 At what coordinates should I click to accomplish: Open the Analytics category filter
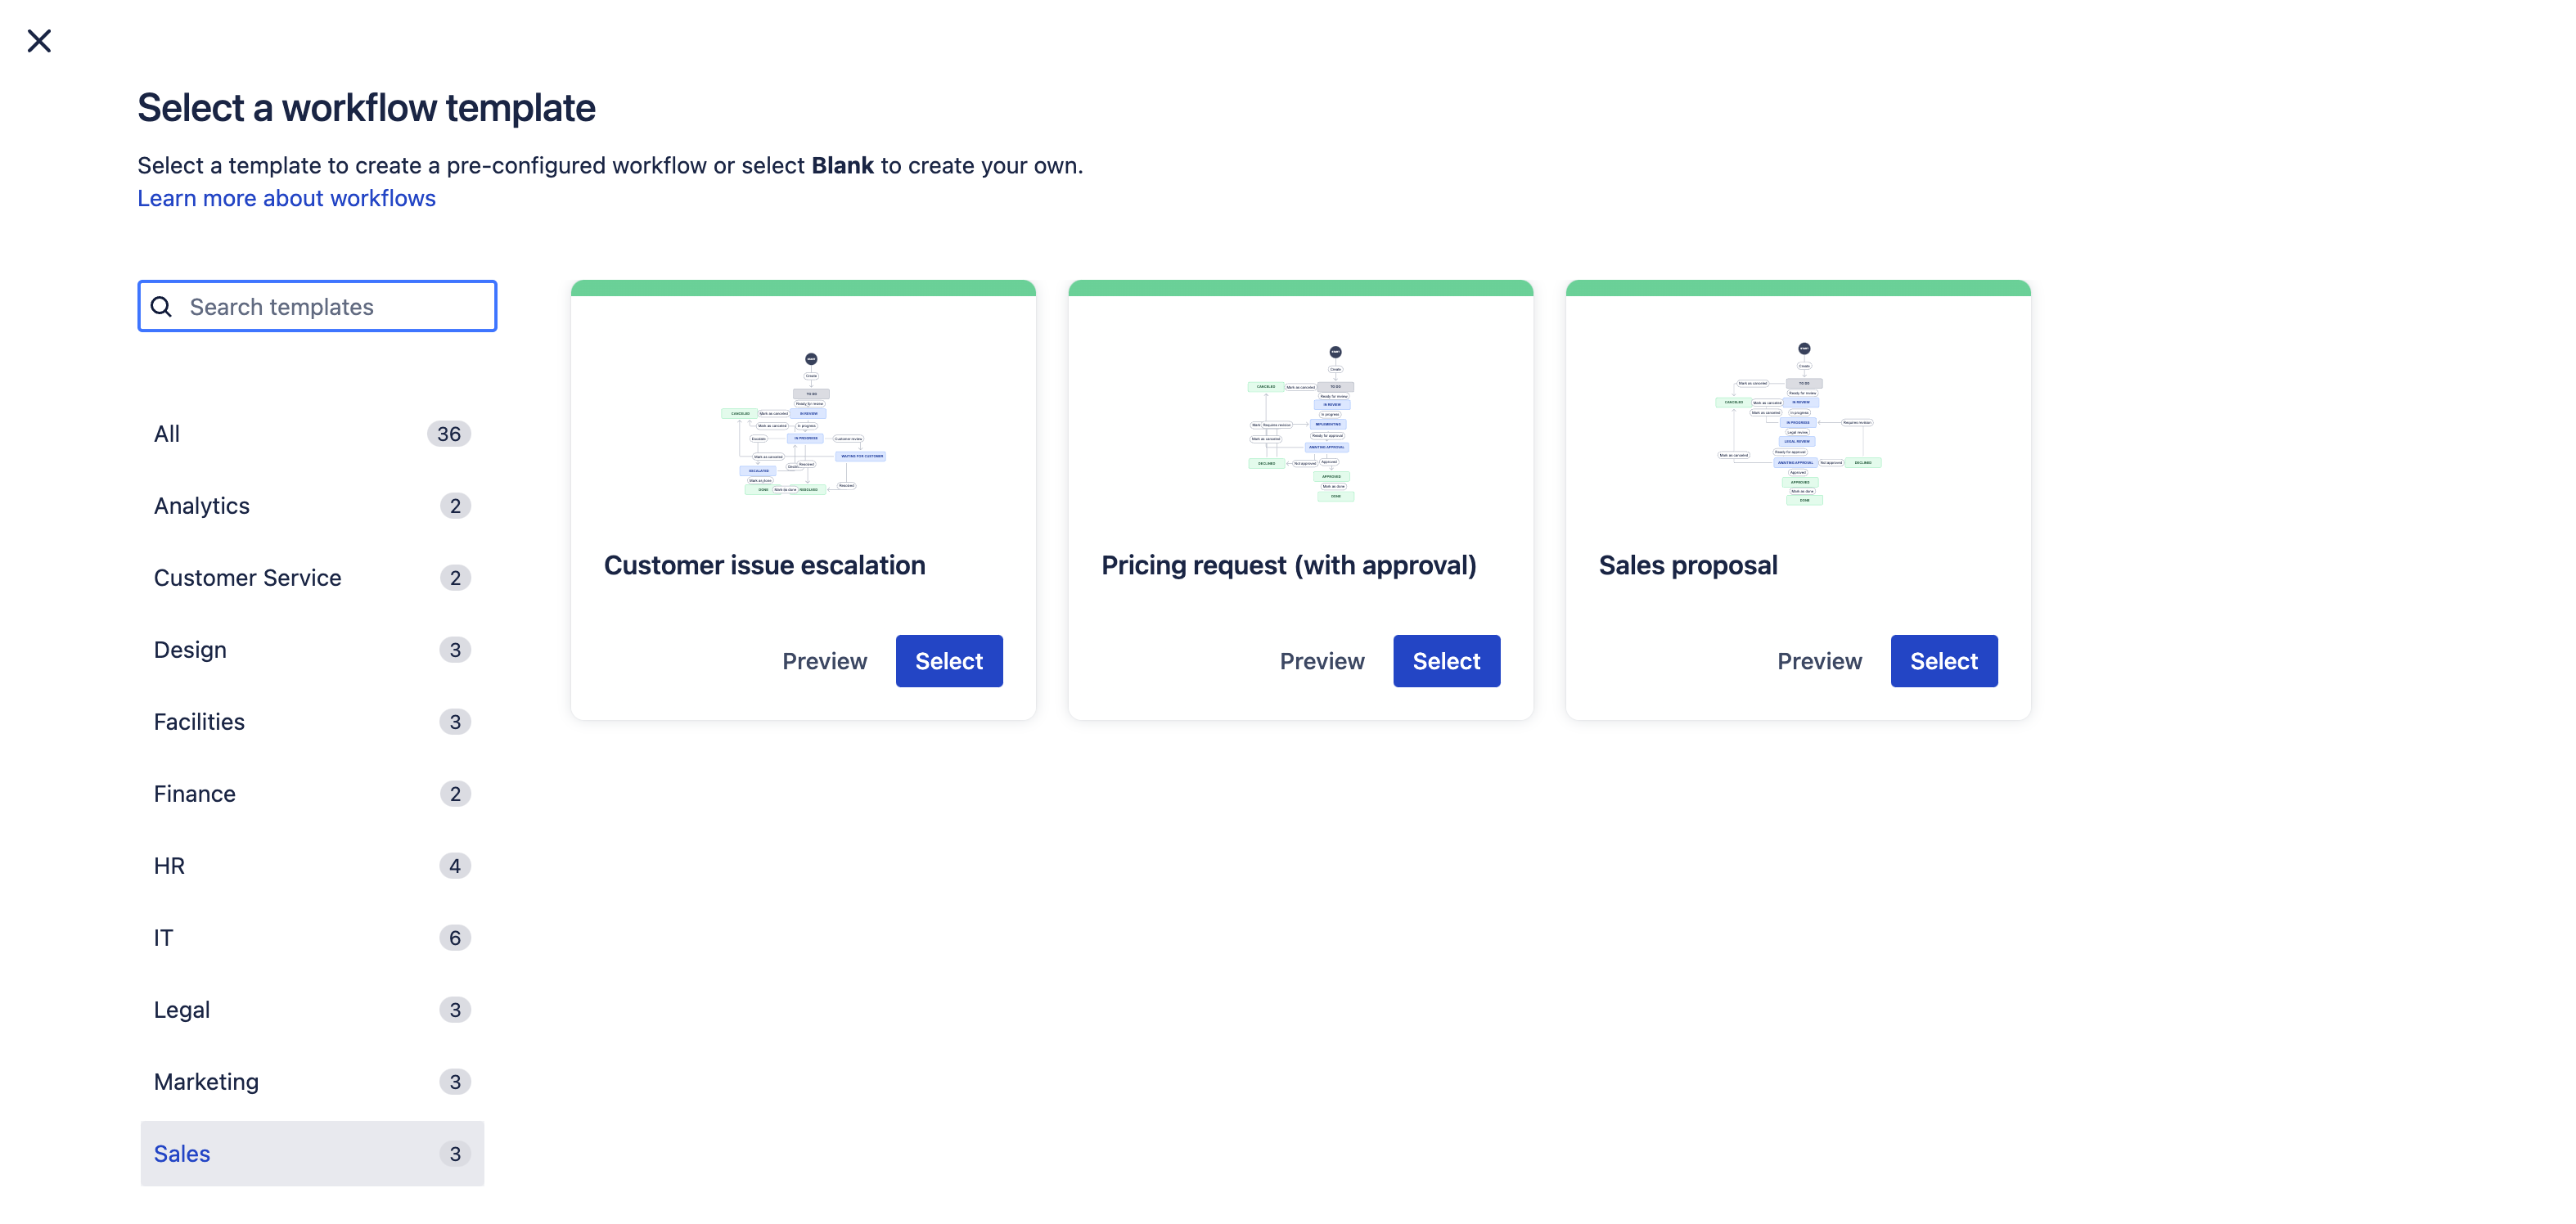click(200, 504)
